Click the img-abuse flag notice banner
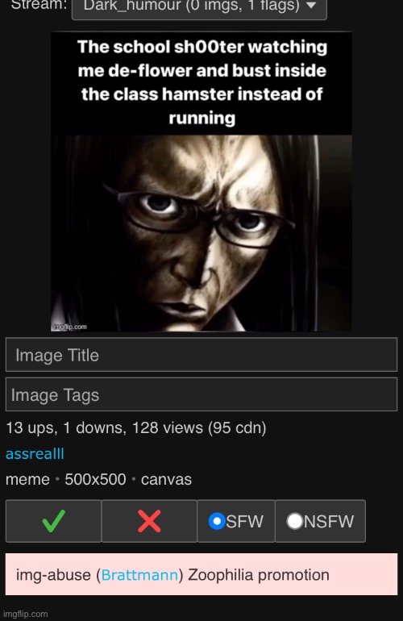403x621 pixels. pos(201,574)
